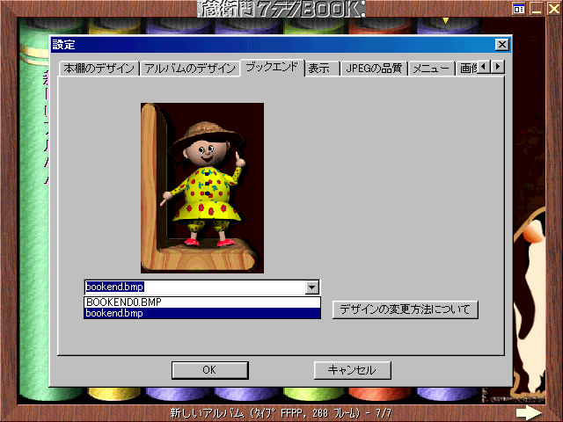Click the bookend.bmp combo box text field

pyautogui.click(x=195, y=287)
